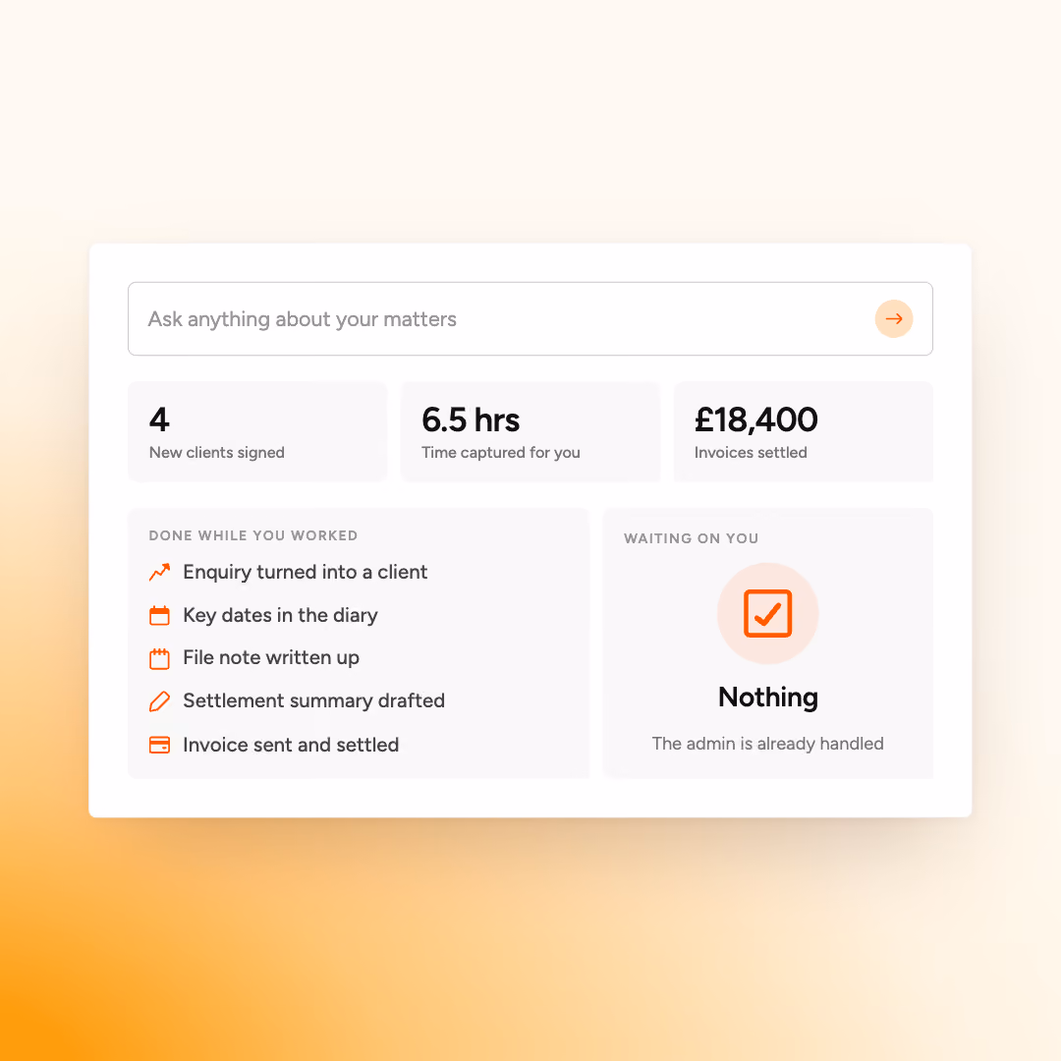Screen dimensions: 1061x1061
Task: Click the orange checkmark box icon
Action: tap(767, 613)
